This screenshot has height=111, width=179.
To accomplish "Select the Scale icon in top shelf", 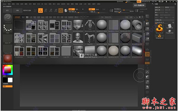I will click(50, 10).
